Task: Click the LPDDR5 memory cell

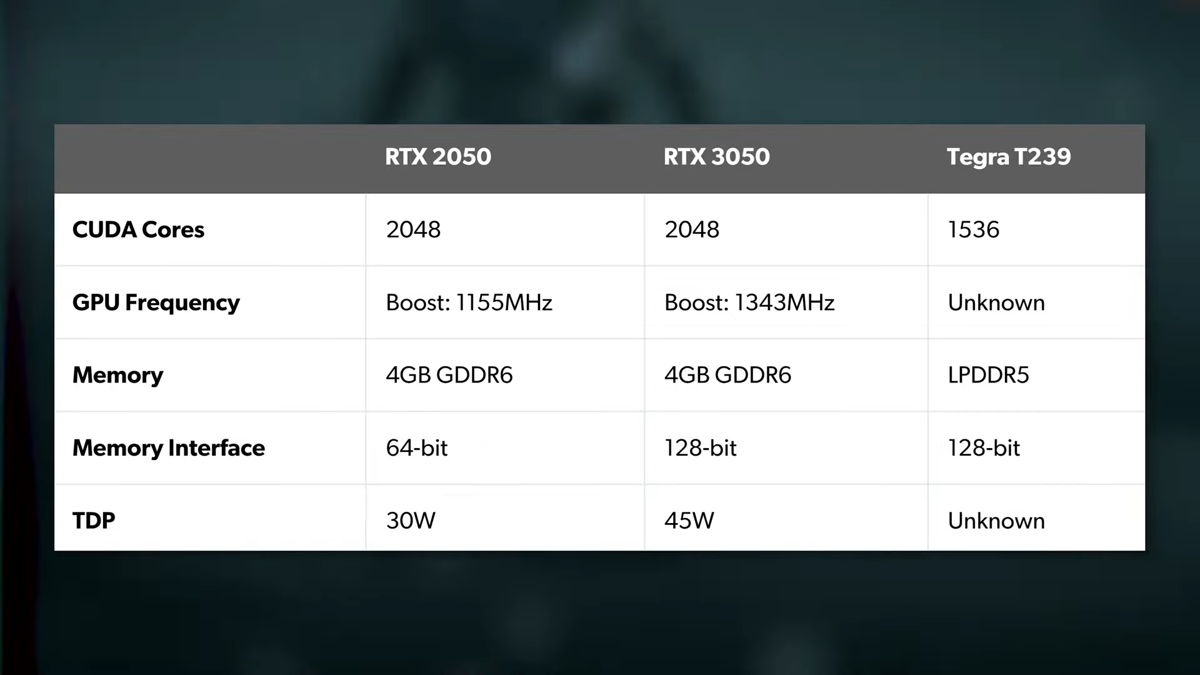Action: 988,376
